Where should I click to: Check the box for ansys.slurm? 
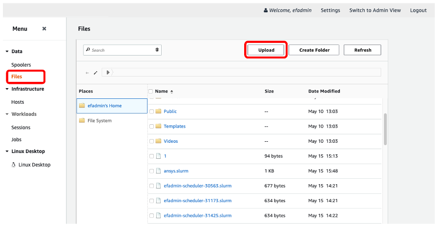(151, 171)
